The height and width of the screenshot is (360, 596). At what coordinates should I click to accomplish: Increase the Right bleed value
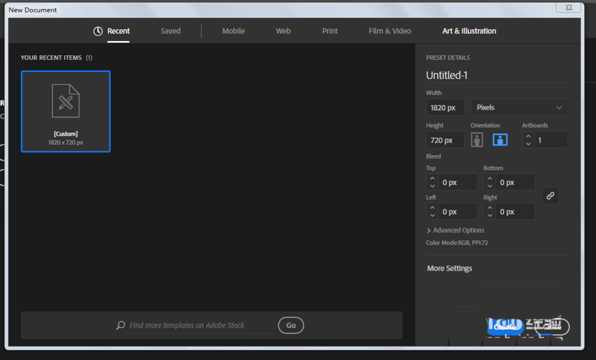click(489, 208)
